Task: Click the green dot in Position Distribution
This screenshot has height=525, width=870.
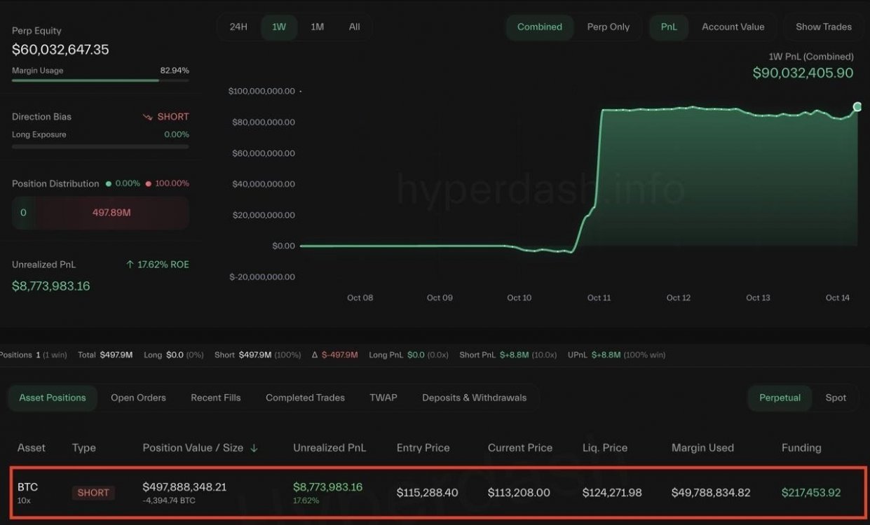Action: pyautogui.click(x=109, y=183)
